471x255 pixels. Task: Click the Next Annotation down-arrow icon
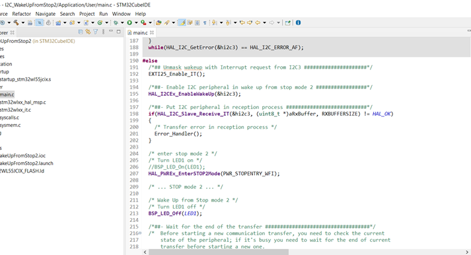pos(214,22)
